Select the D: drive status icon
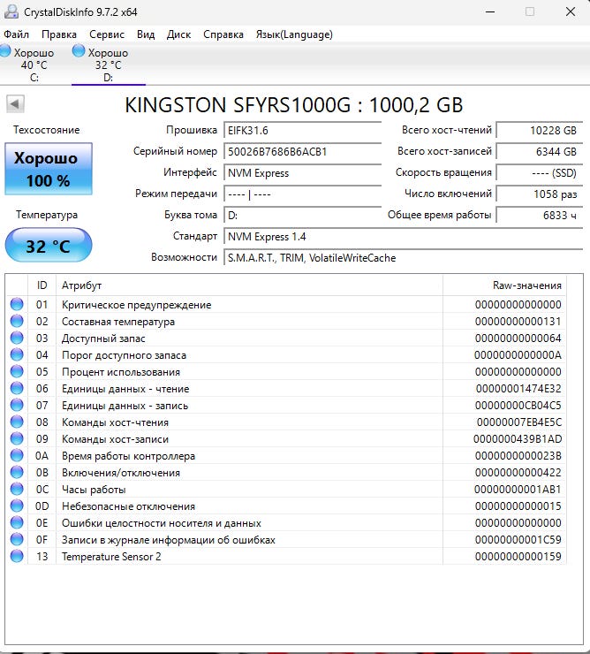Viewport: 590px width, 654px height. (x=79, y=52)
